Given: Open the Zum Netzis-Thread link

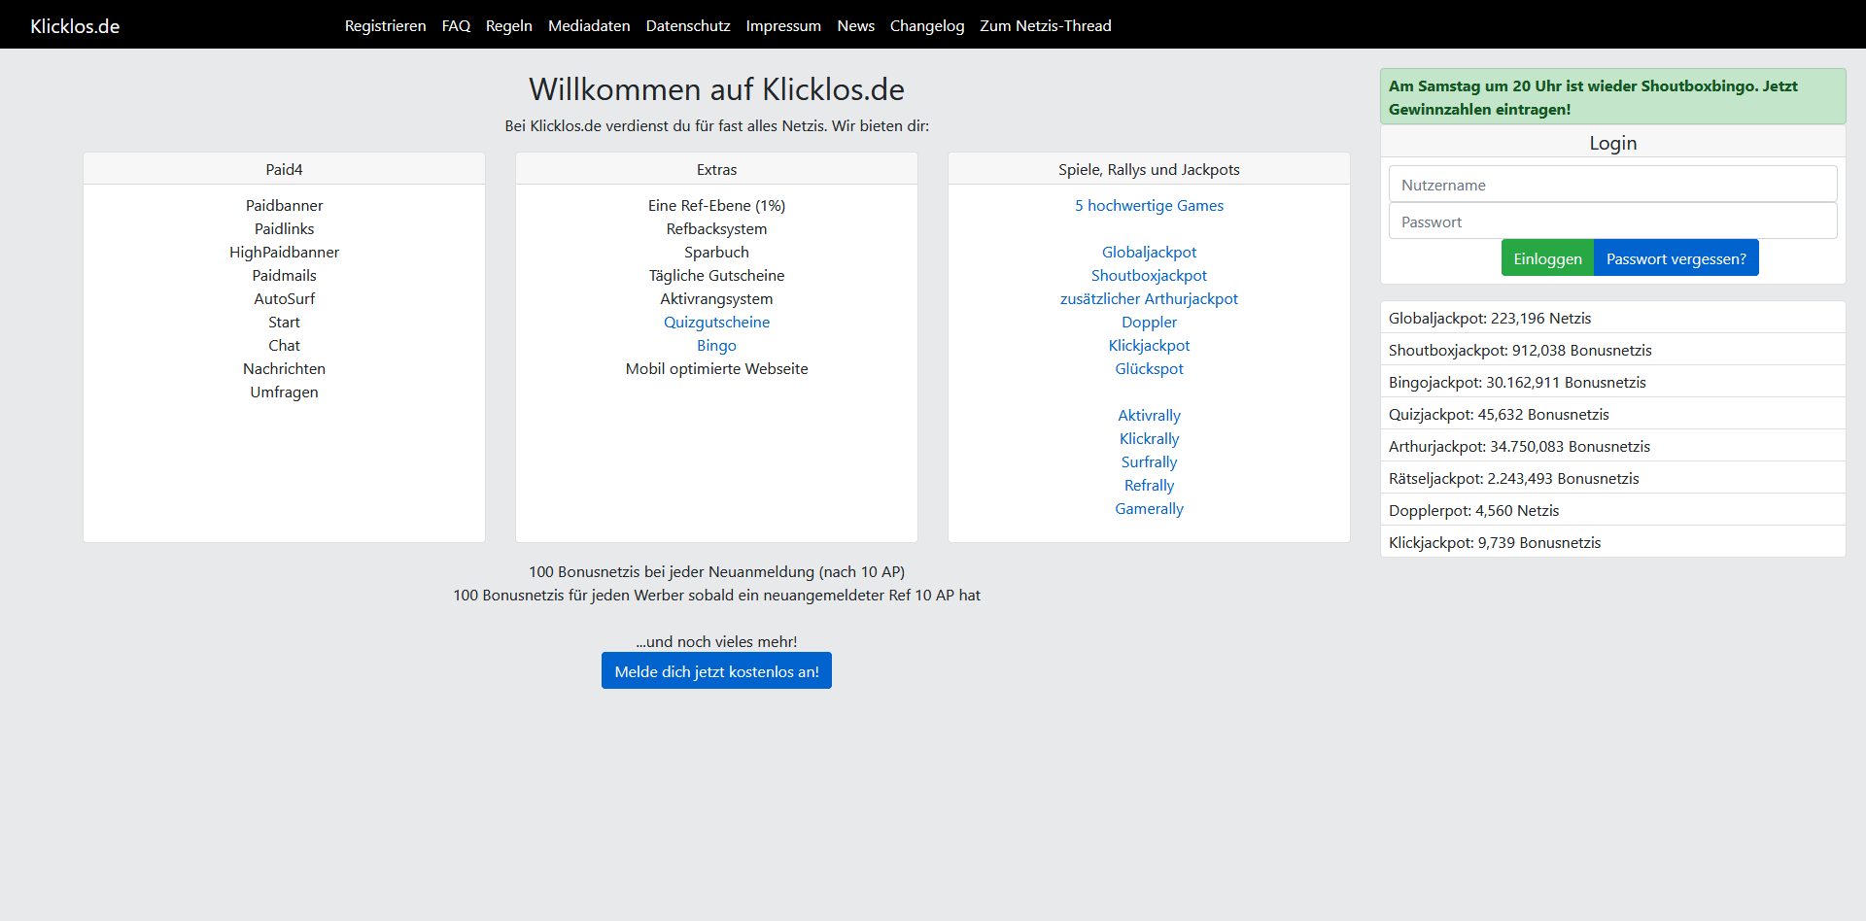Looking at the screenshot, I should (x=1046, y=26).
